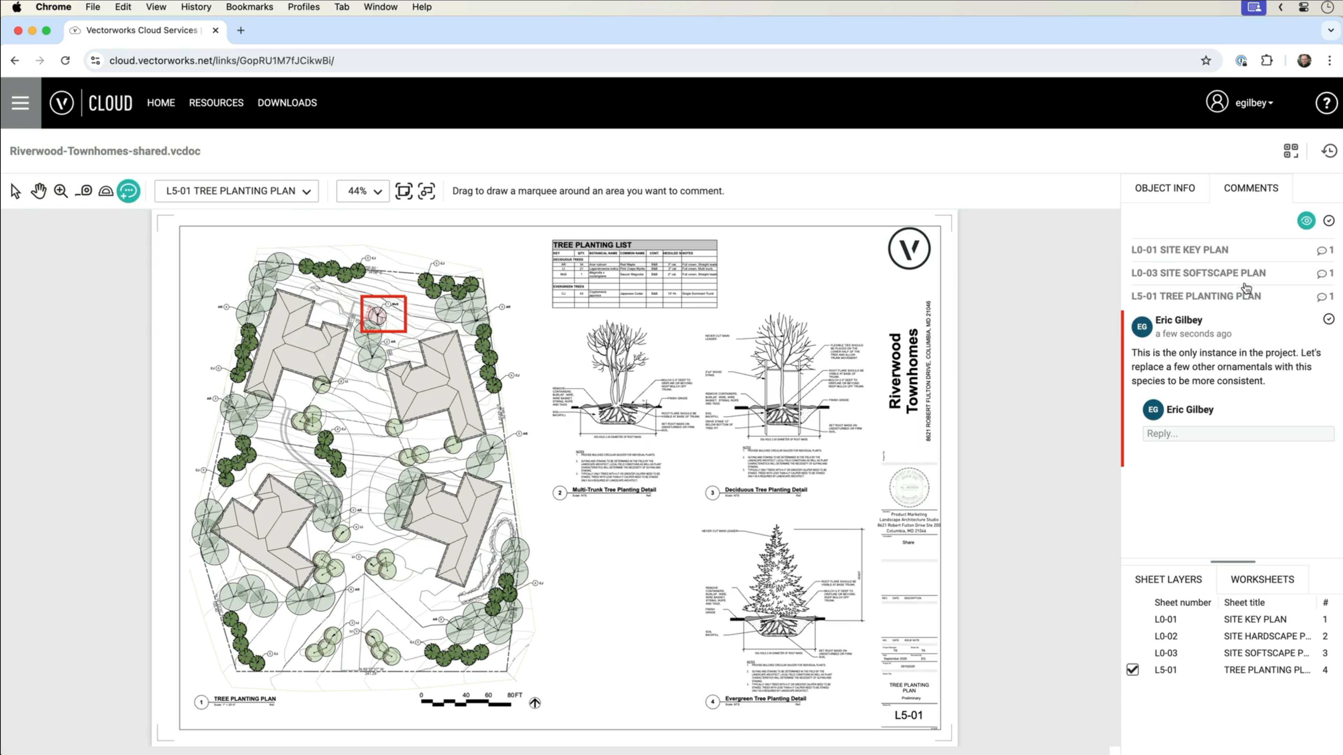Mark Eric Gilbey's comment as resolved
The height and width of the screenshot is (755, 1343).
1328,319
